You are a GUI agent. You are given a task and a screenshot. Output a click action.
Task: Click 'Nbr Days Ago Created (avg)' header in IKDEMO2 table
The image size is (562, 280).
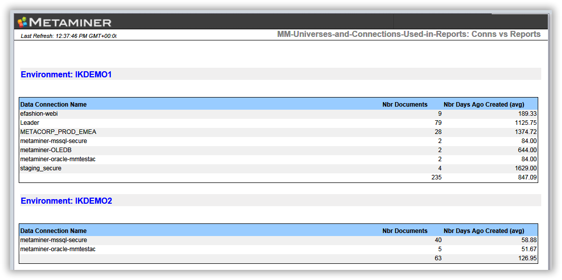(x=484, y=231)
